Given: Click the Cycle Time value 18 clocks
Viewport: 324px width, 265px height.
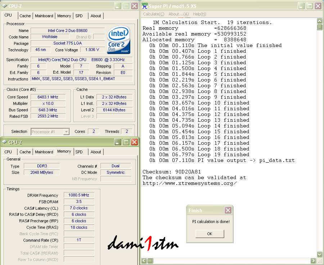Looking at the screenshot, I should coord(79,227).
